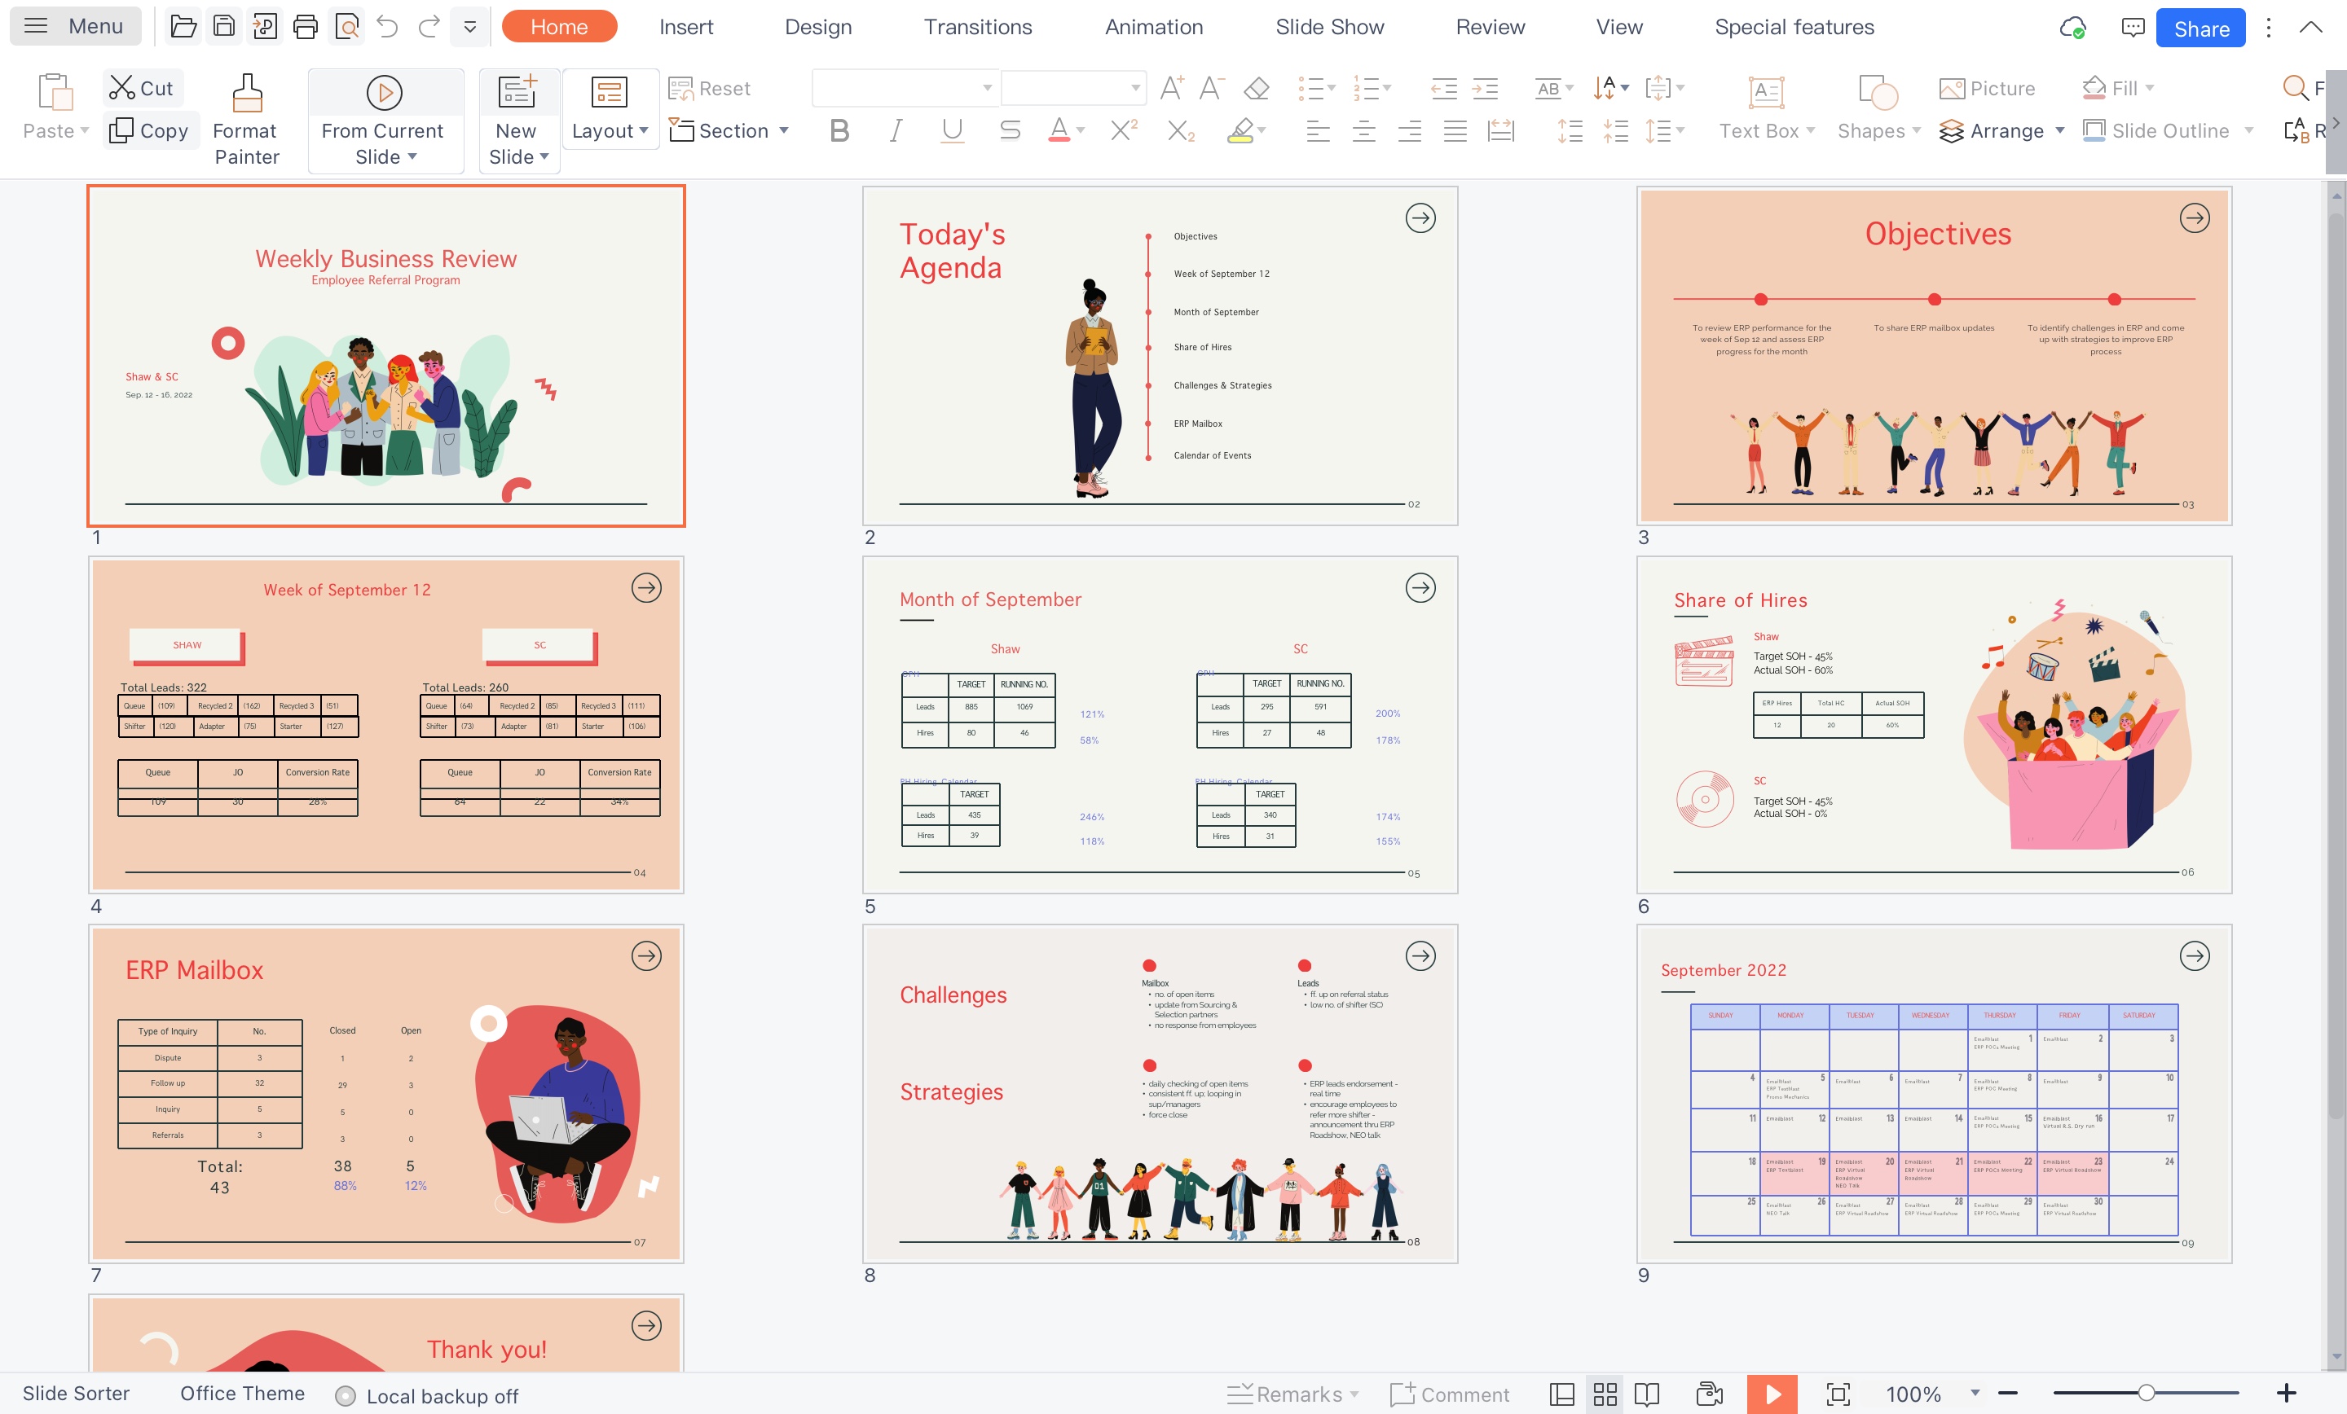
Task: Click the Undo arrow icon
Action: tap(387, 27)
